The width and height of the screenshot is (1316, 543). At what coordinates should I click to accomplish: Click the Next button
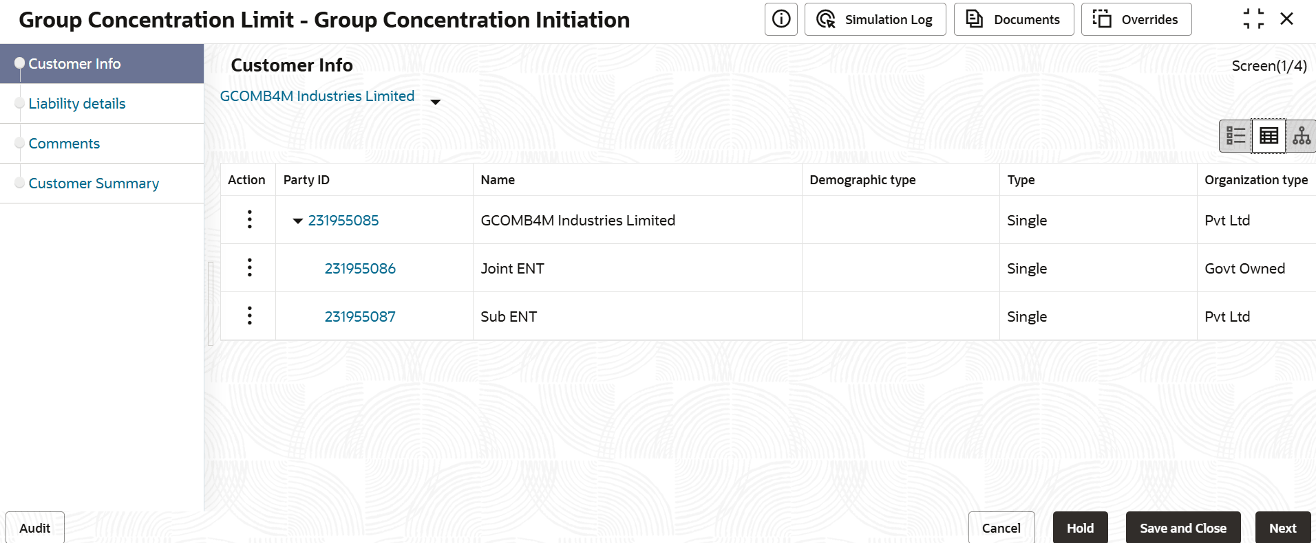point(1282,528)
